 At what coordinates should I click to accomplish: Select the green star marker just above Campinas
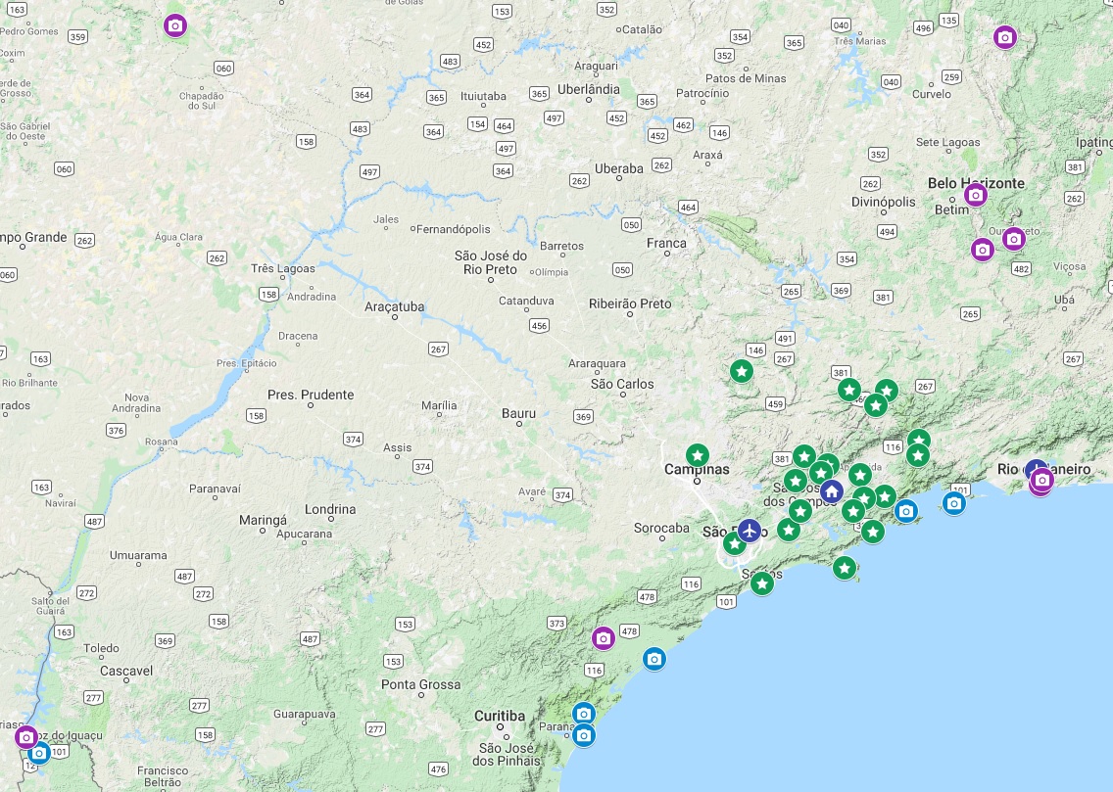[697, 455]
